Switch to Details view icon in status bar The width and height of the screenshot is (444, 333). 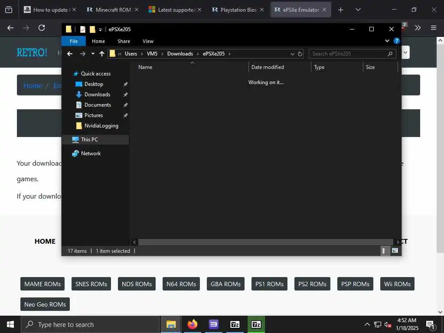pos(384,251)
